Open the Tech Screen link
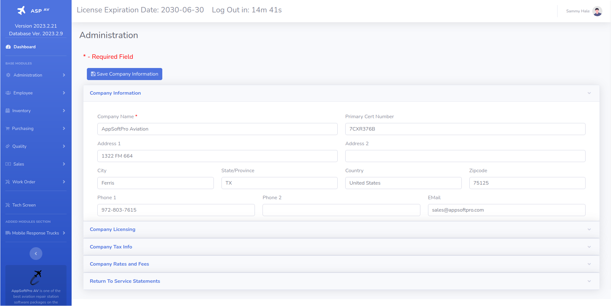Image resolution: width=611 pixels, height=306 pixels. (x=24, y=205)
